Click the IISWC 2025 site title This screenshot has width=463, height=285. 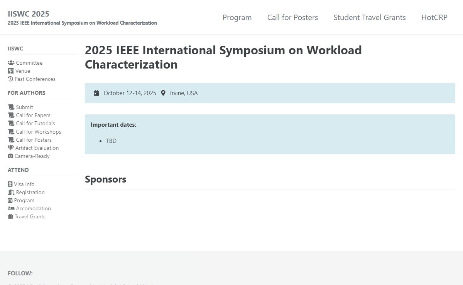coord(29,14)
